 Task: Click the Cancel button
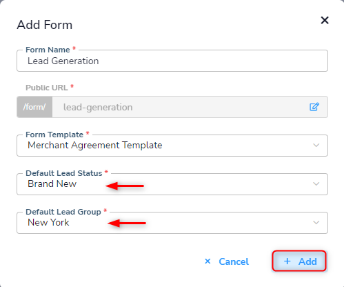point(227,261)
